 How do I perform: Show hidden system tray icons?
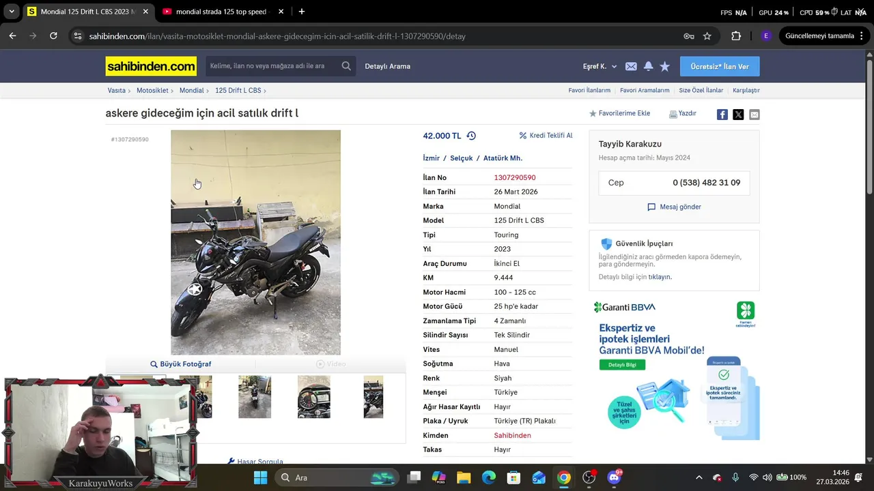[699, 477]
